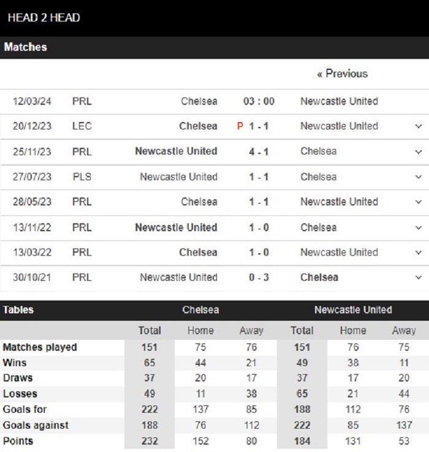Image resolution: width=429 pixels, height=452 pixels.
Task: Open Newcastle United in 12/03/24 fixture
Action: tap(339, 101)
